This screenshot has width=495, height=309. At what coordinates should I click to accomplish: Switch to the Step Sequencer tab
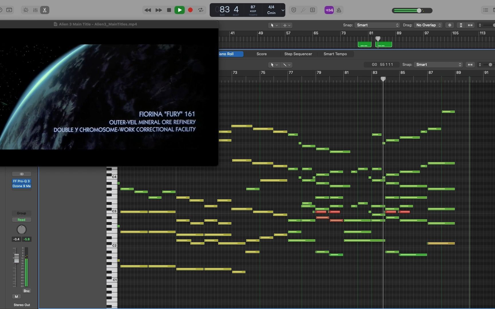pyautogui.click(x=298, y=54)
